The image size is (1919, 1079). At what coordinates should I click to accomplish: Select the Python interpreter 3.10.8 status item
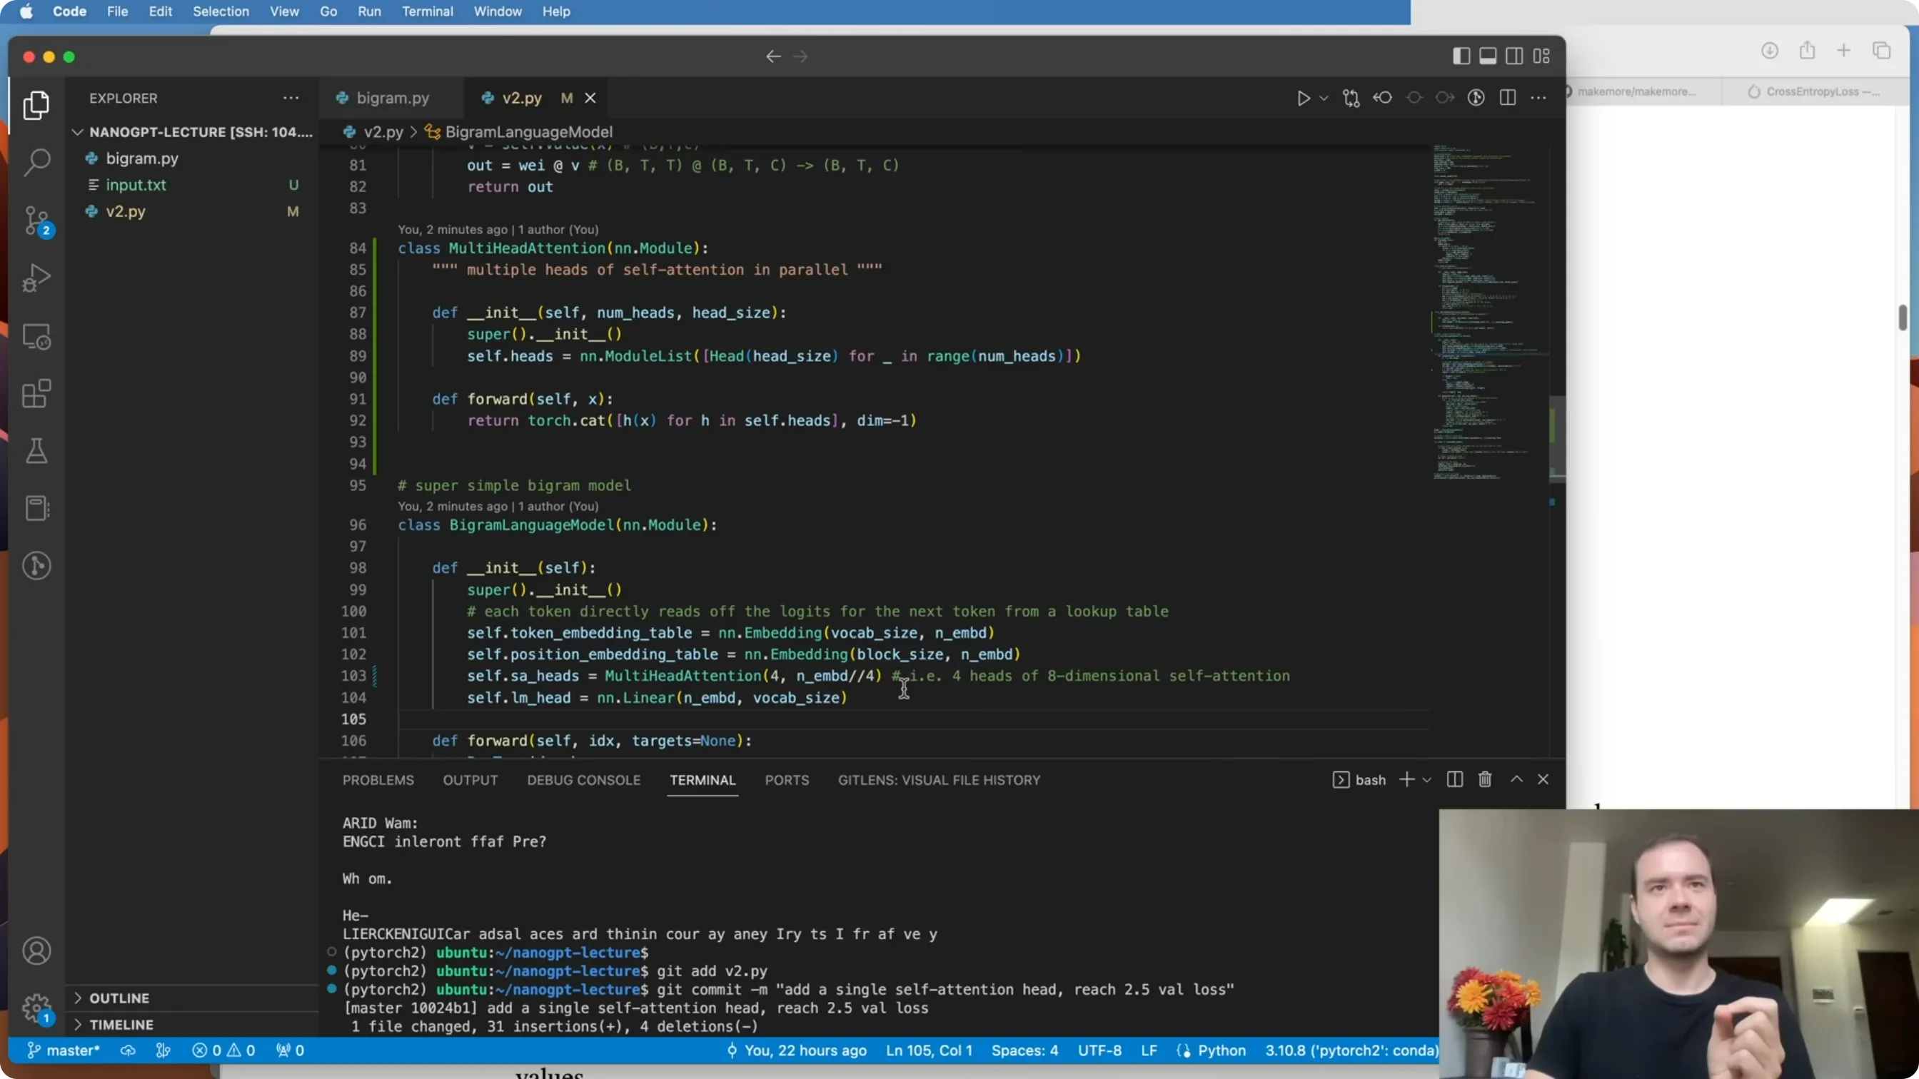click(1351, 1050)
